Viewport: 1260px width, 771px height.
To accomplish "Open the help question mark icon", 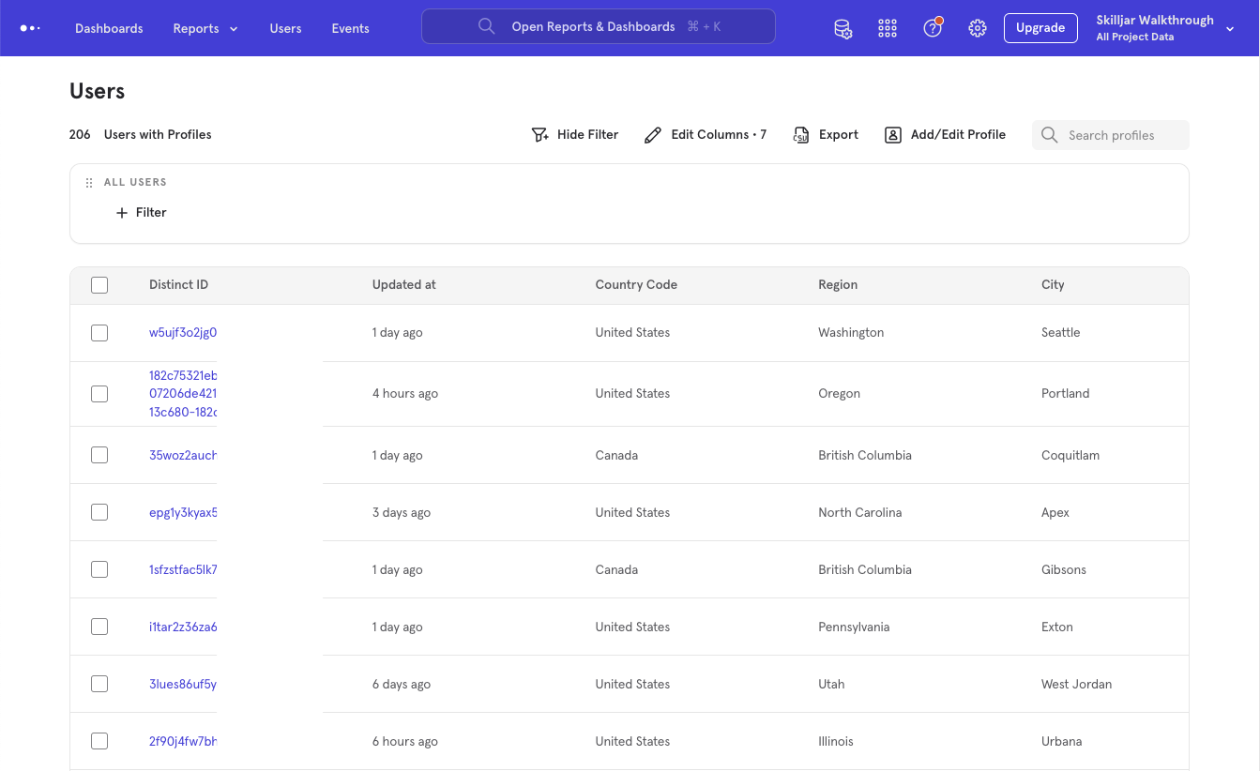I will point(932,28).
